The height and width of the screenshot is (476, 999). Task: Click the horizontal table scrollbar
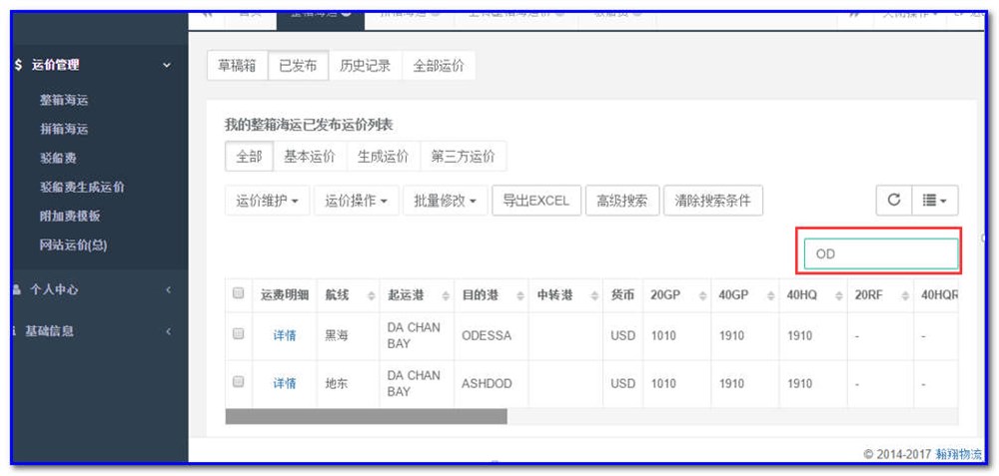(367, 417)
